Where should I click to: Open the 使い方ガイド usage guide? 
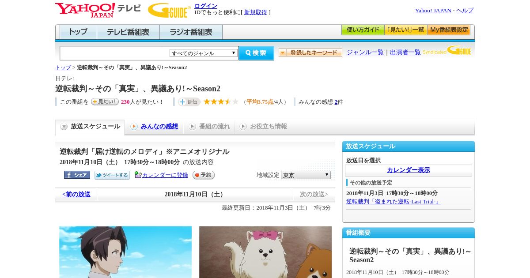[363, 30]
